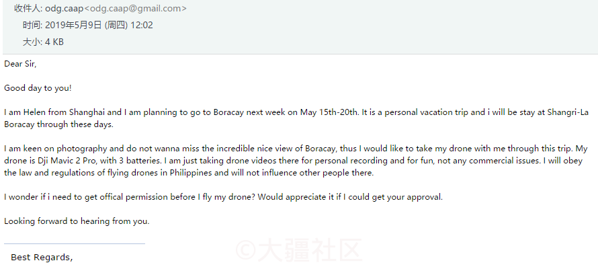Select the recipient name odg.caap

coord(64,8)
